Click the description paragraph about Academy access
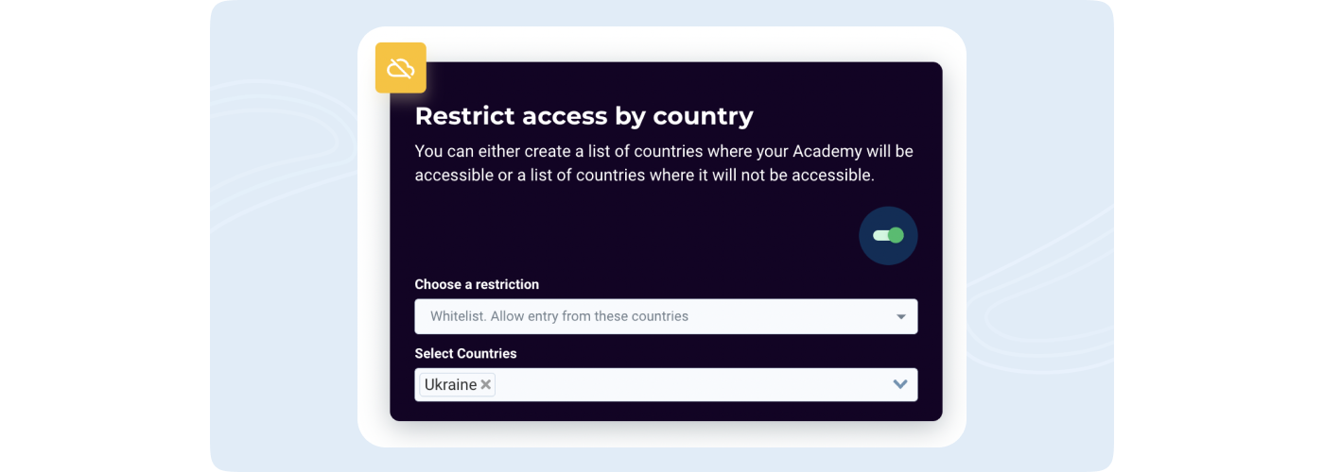The width and height of the screenshot is (1324, 472). tap(664, 163)
